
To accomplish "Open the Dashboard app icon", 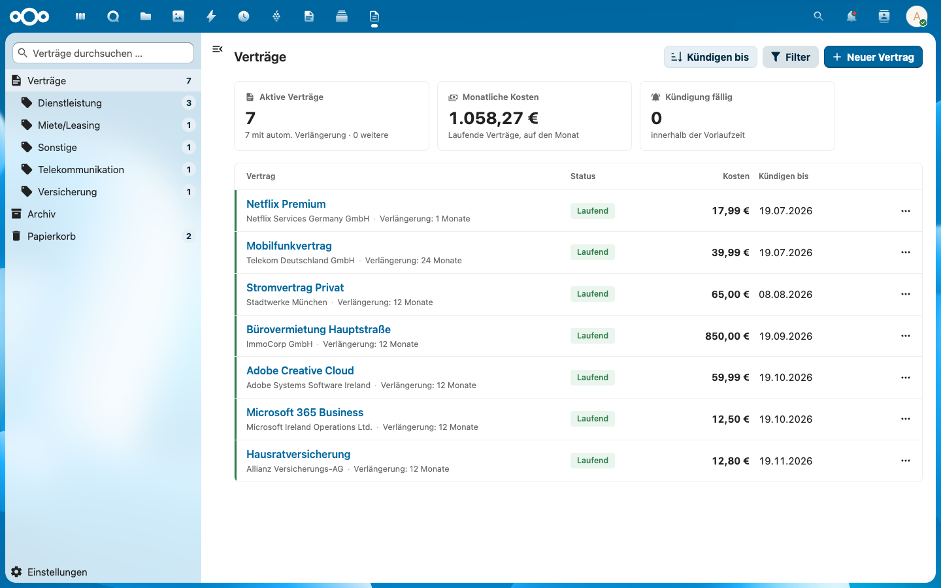I will tap(80, 16).
